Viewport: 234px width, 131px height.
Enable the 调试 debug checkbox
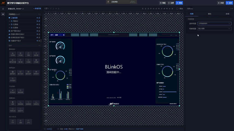pyautogui.click(x=177, y=9)
